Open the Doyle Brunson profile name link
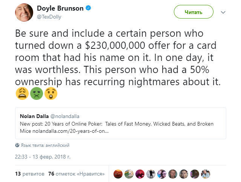 tap(60, 8)
